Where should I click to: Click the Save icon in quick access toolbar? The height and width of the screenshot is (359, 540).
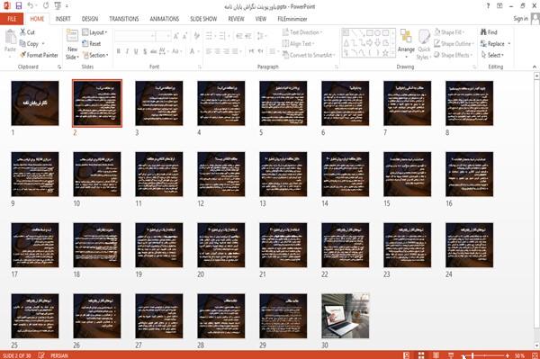18,6
